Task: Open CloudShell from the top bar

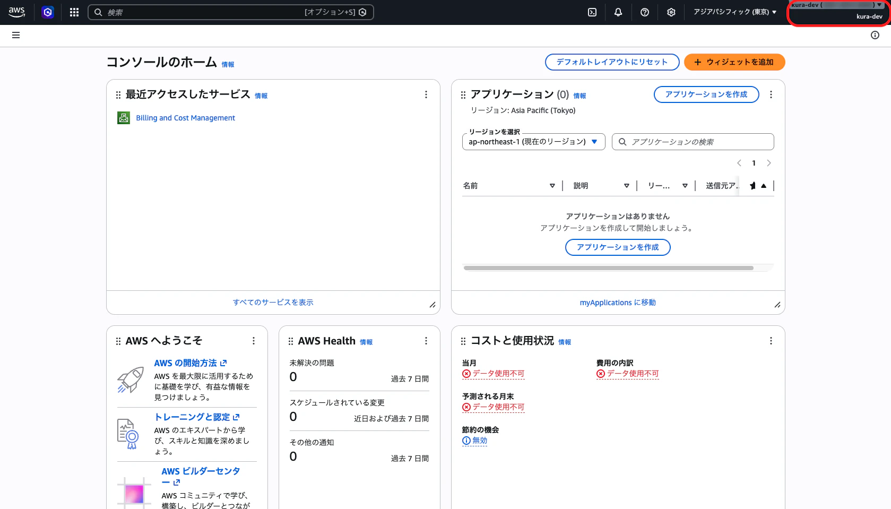Action: pos(592,12)
